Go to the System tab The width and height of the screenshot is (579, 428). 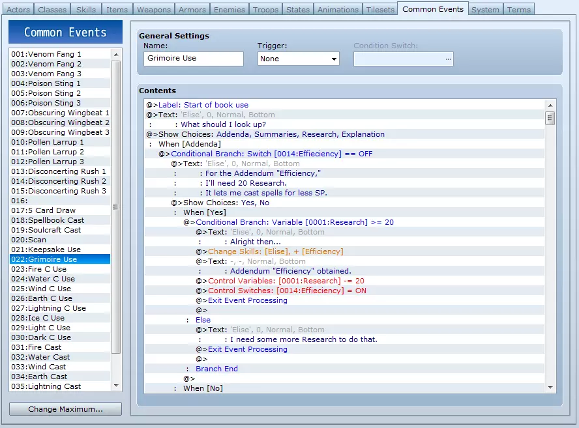(485, 10)
